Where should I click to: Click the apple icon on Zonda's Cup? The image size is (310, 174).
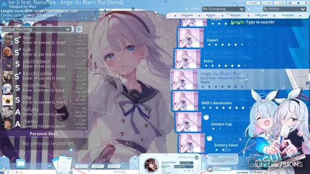[206, 117]
